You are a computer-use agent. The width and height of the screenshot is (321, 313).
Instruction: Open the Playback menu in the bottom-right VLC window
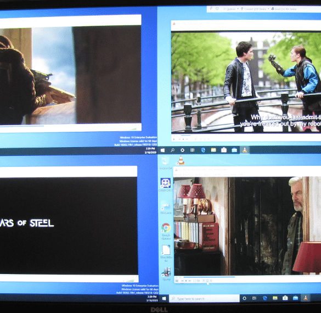188,175
